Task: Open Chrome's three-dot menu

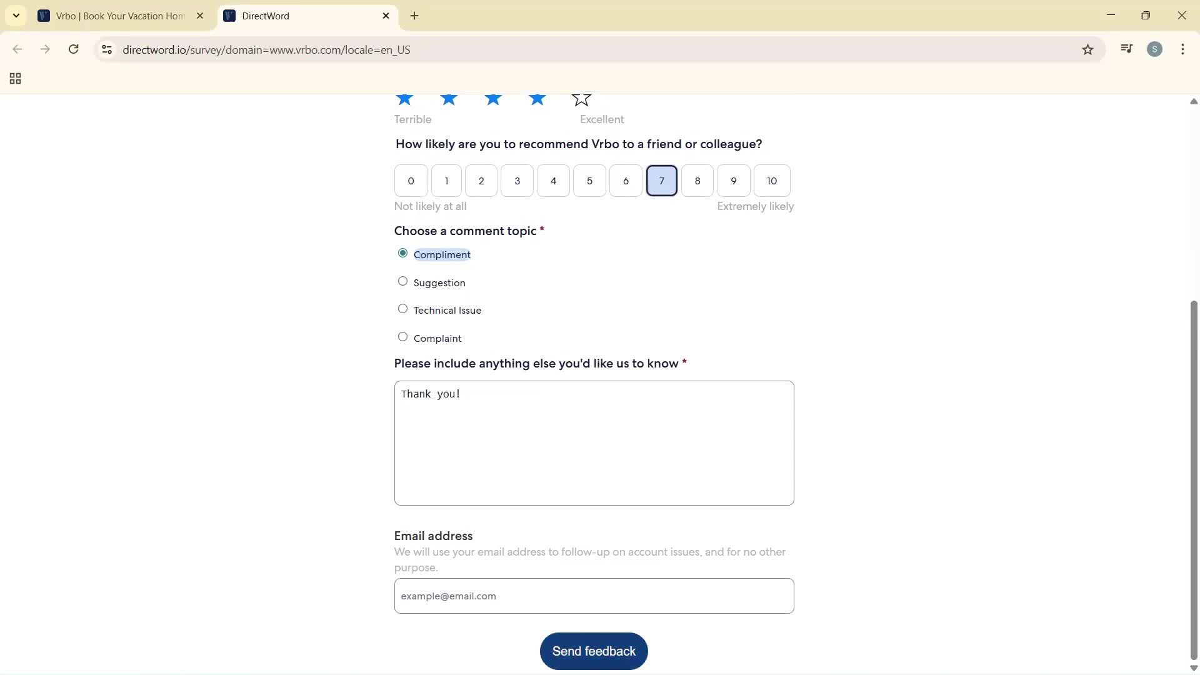Action: (1182, 49)
